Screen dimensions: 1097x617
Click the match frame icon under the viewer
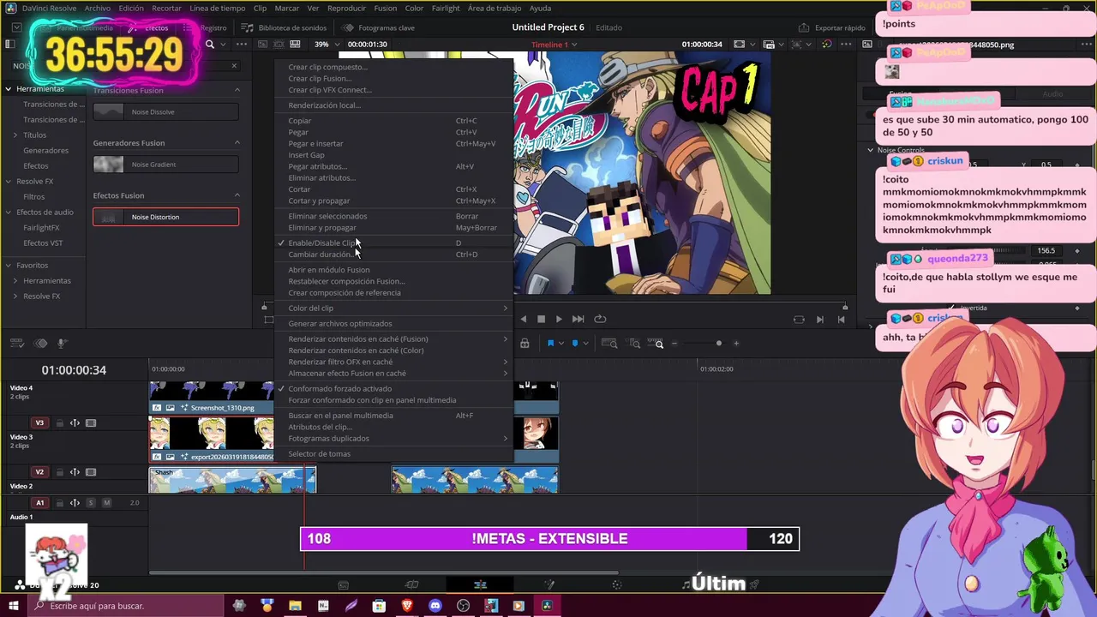(x=799, y=320)
